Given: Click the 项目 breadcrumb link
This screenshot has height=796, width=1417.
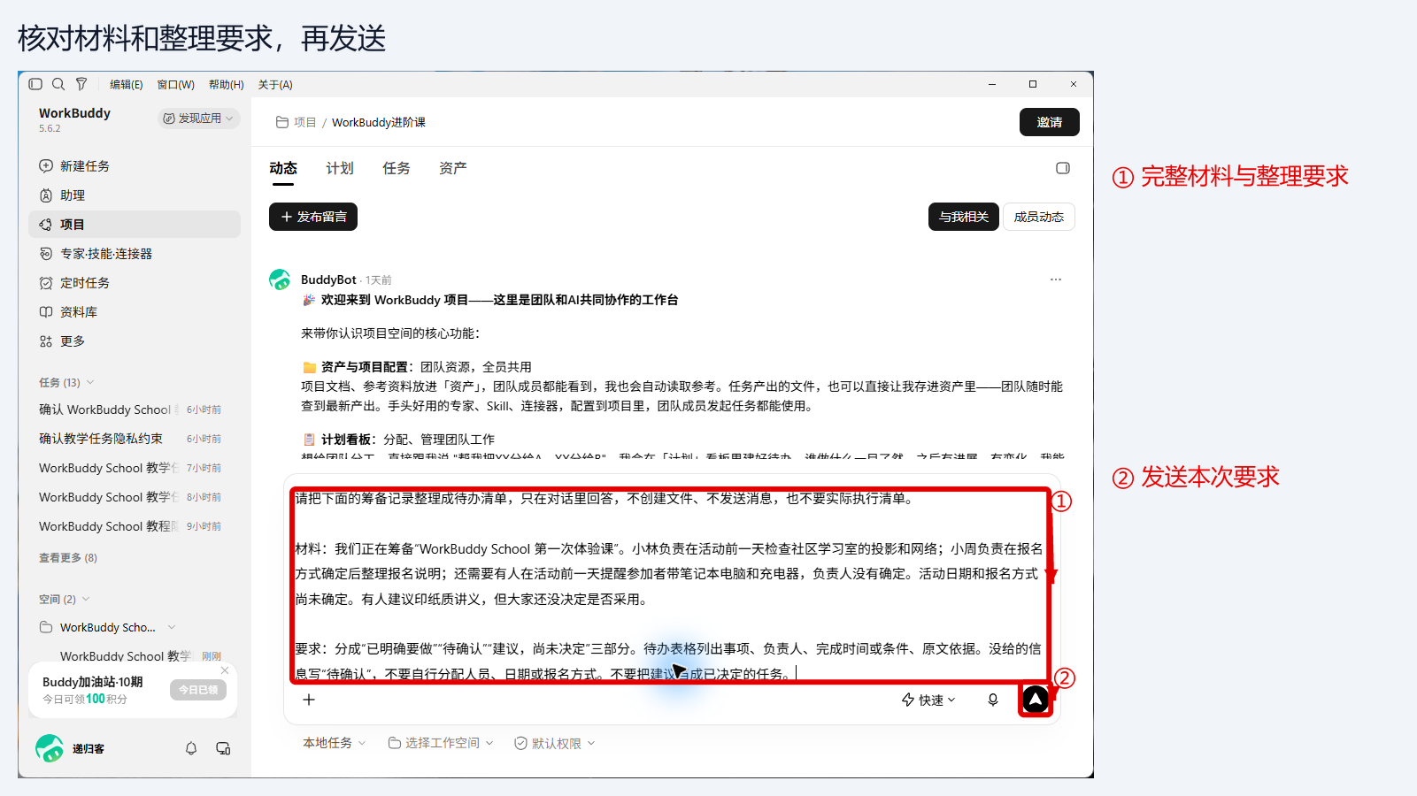Looking at the screenshot, I should [304, 122].
